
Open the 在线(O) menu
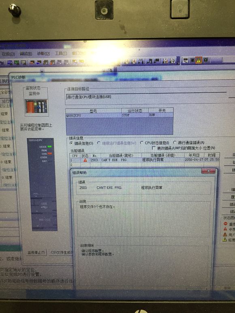[x=8, y=54]
